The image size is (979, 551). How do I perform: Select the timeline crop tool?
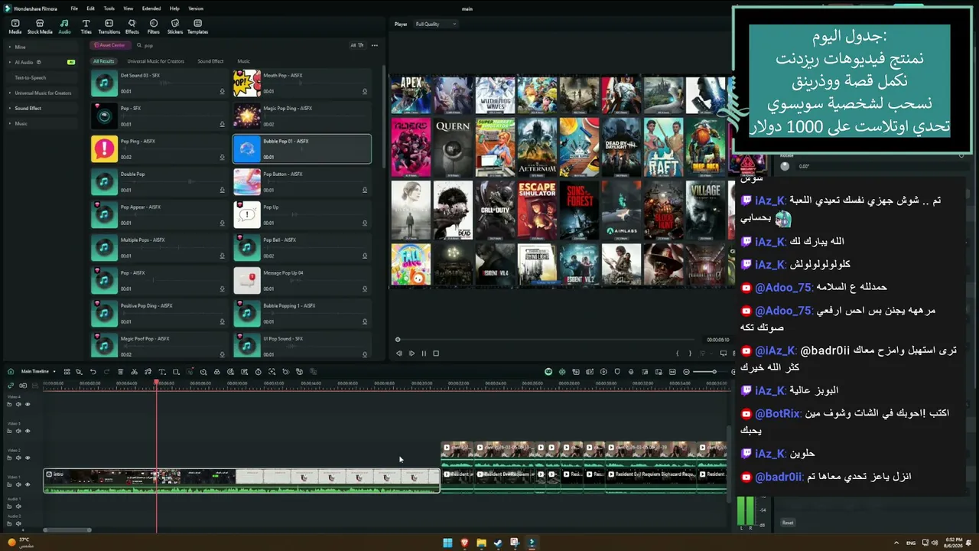tap(176, 372)
